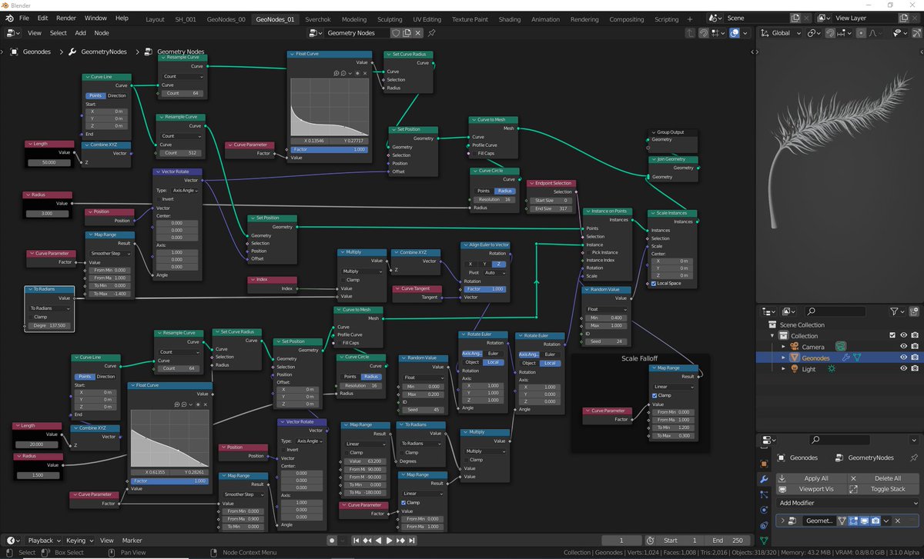Jump to the last frame
The width and height of the screenshot is (924, 559).
(x=411, y=541)
